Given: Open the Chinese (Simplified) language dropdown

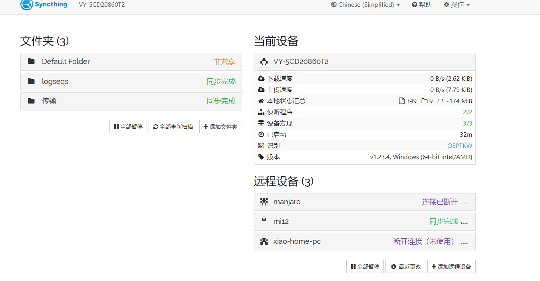Looking at the screenshot, I should tap(365, 5).
